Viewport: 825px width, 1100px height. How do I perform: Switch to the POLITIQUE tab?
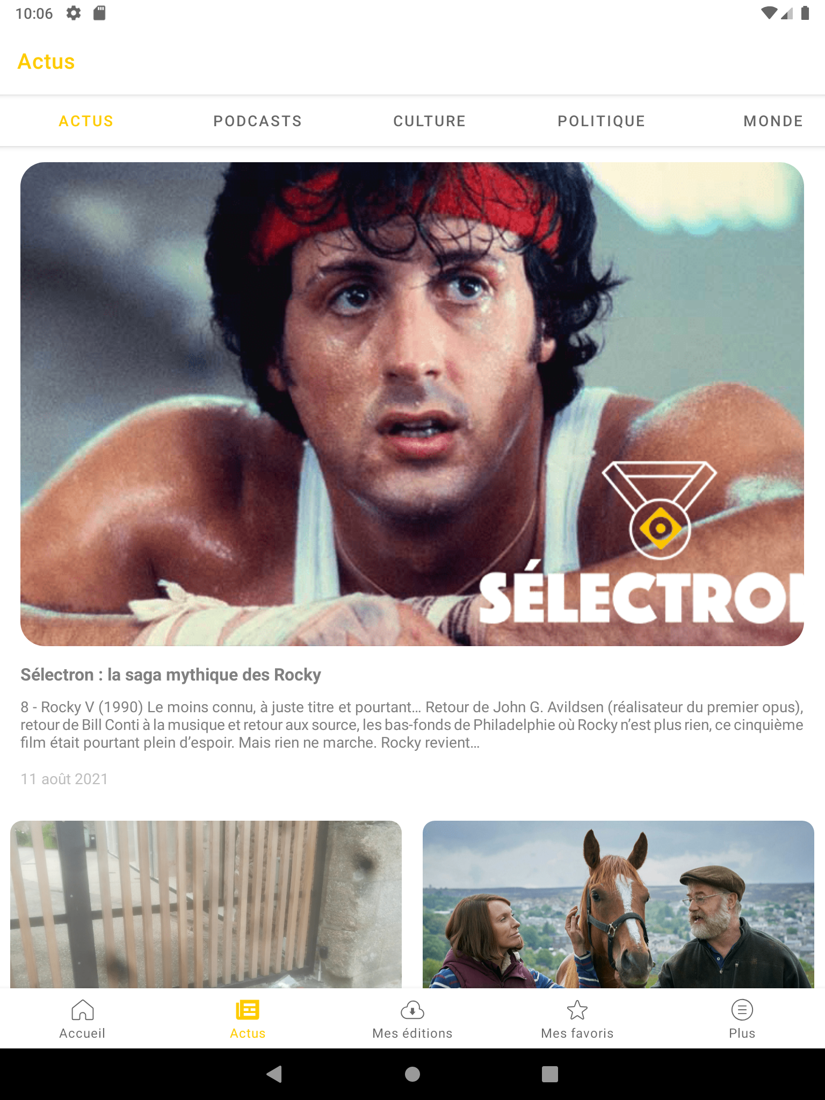point(602,121)
